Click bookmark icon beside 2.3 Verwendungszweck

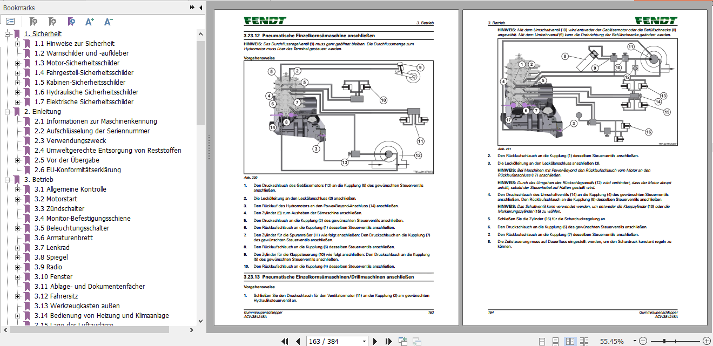tap(26, 141)
